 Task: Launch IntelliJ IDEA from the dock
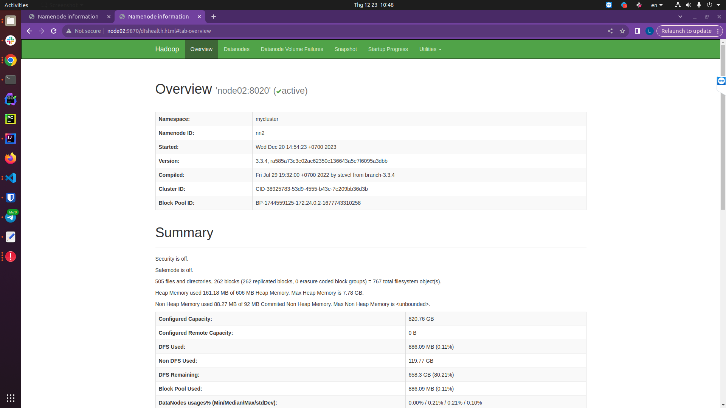point(11,139)
